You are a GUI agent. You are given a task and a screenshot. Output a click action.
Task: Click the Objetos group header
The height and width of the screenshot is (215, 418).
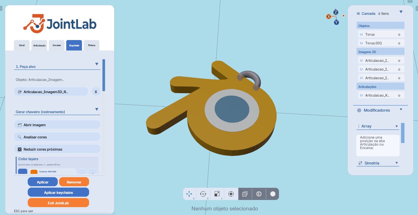[380, 26]
